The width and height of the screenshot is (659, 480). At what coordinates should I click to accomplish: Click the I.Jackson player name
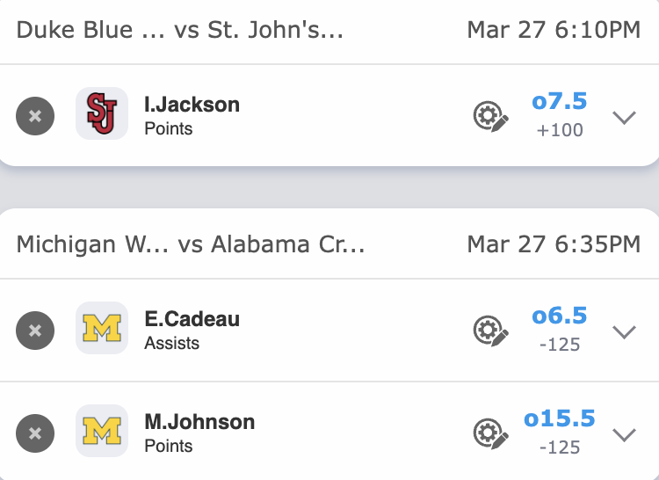point(192,105)
